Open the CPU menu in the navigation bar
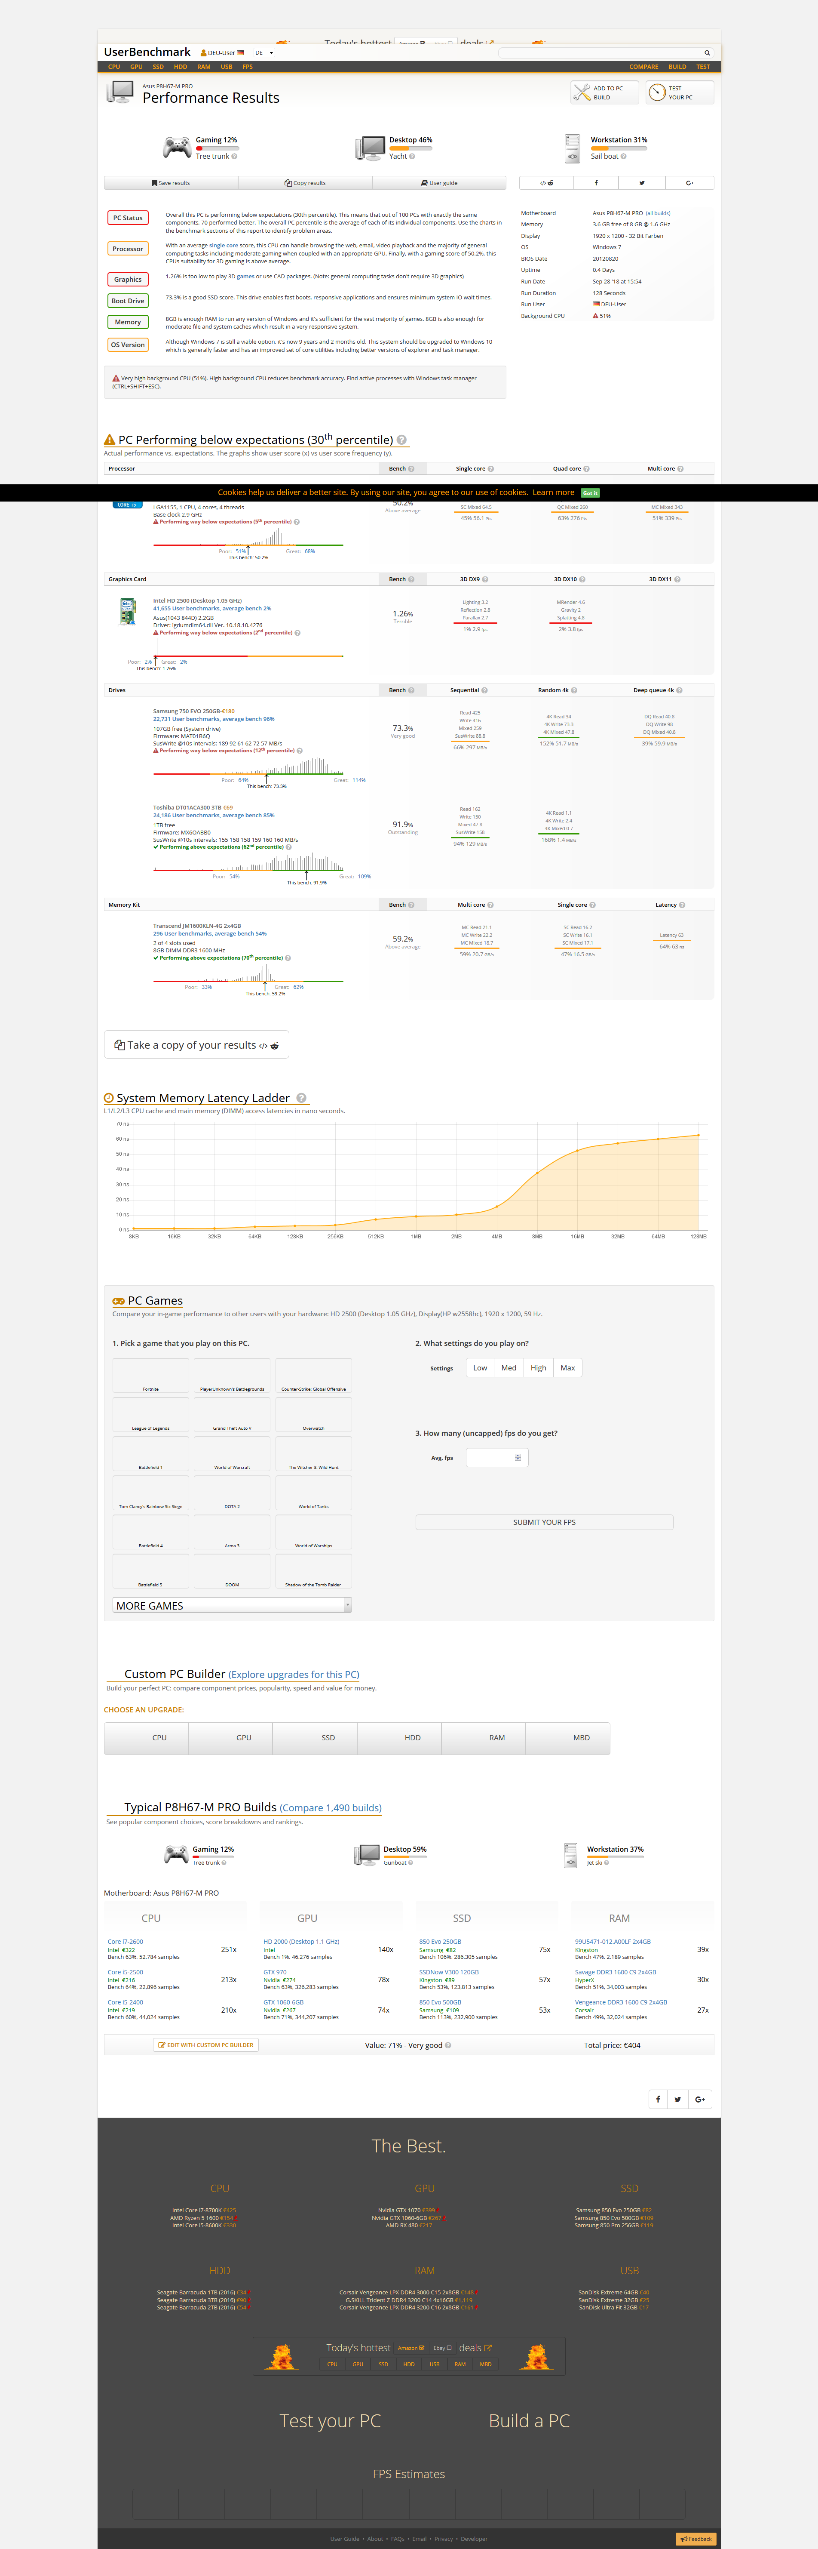 (114, 67)
